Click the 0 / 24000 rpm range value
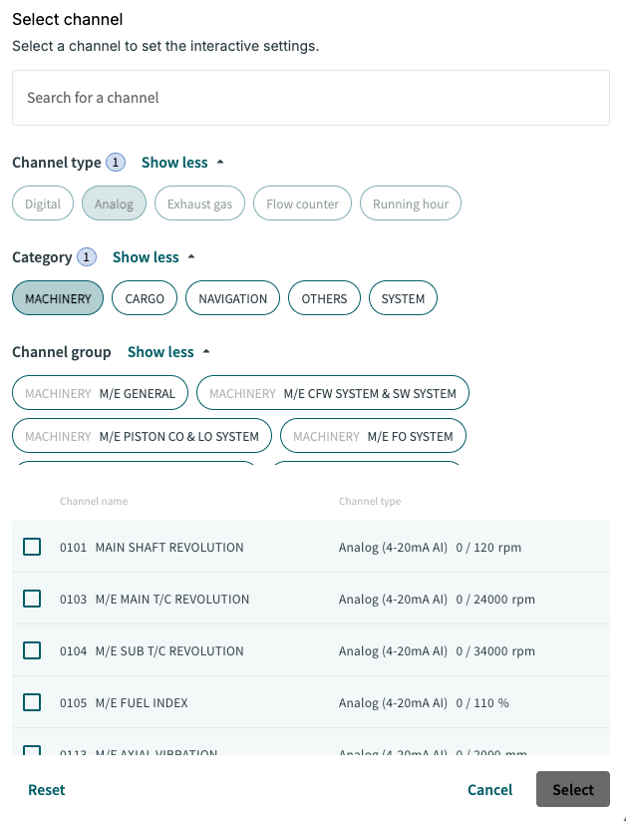This screenshot has width=626, height=821. pos(495,599)
